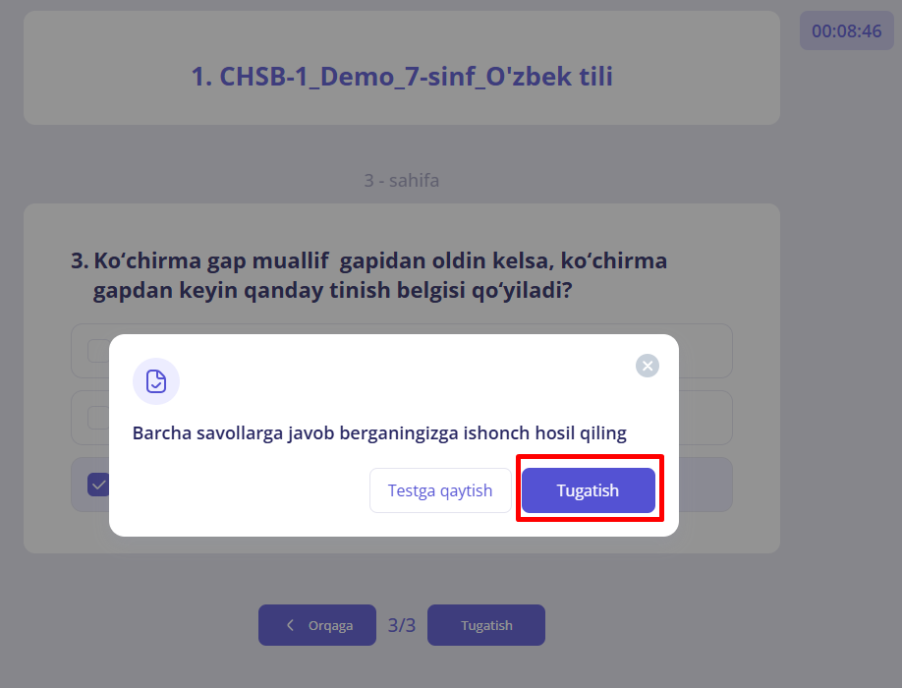Screen dimensions: 902x688
Task: Close the confirmation dialog with the X icon
Action: (648, 366)
